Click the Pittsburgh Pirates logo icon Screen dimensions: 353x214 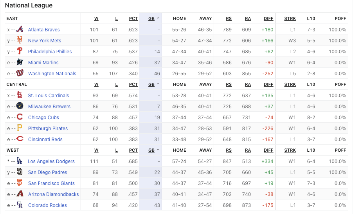point(20,128)
